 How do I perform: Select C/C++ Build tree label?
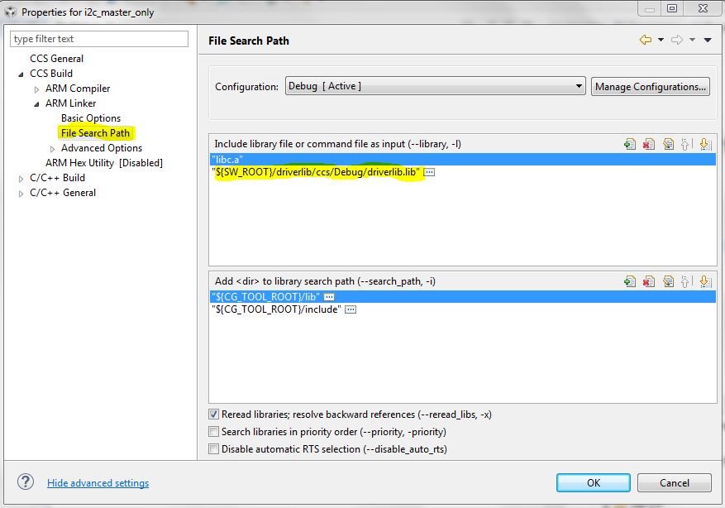point(57,178)
